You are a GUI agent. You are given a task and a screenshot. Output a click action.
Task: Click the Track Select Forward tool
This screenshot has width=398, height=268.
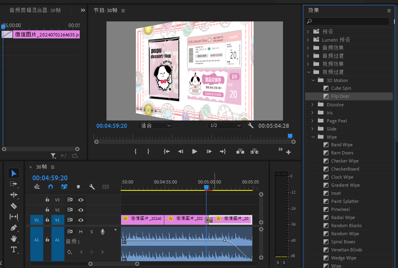pyautogui.click(x=14, y=184)
